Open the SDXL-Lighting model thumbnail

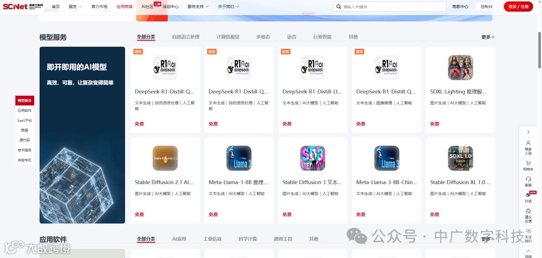[460, 67]
